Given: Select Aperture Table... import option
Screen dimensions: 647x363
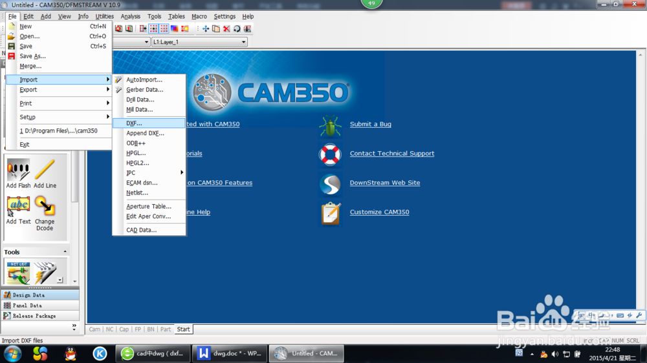Looking at the screenshot, I should tap(149, 206).
